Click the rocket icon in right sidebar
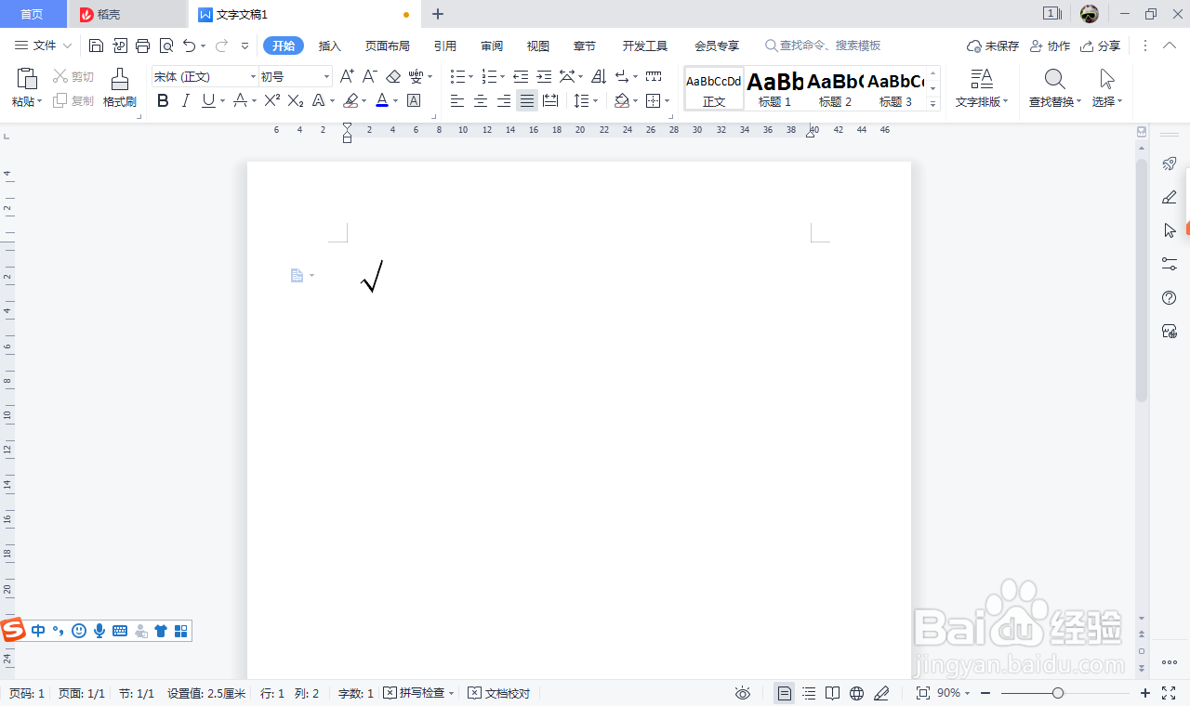This screenshot has height=706, width=1190. coord(1170,163)
